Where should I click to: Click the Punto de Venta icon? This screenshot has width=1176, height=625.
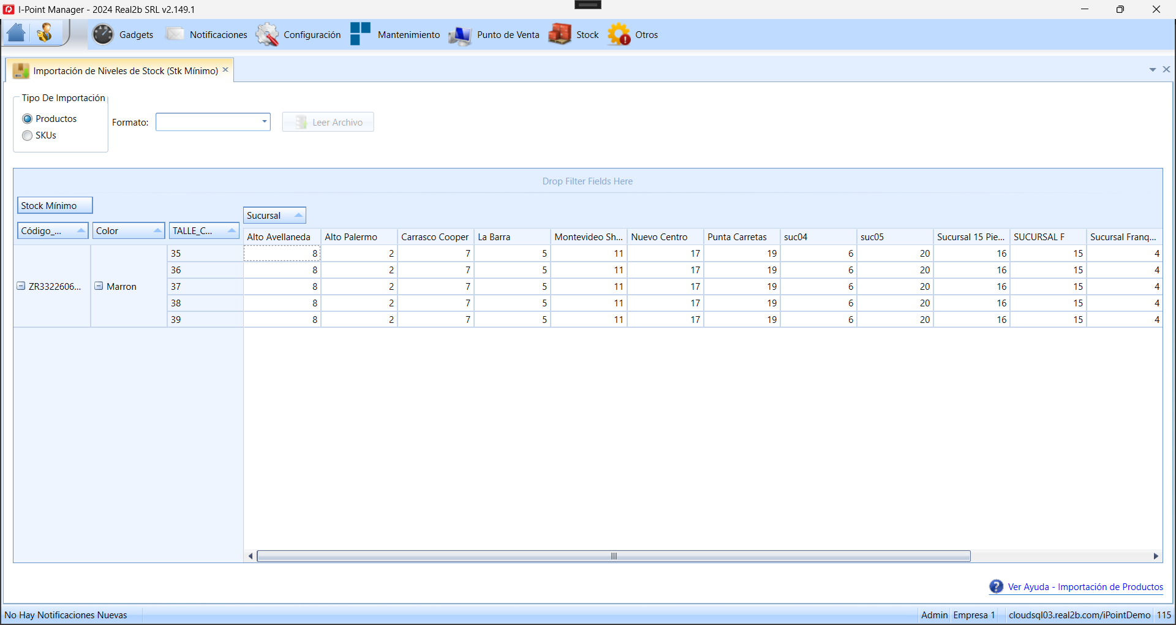click(460, 35)
